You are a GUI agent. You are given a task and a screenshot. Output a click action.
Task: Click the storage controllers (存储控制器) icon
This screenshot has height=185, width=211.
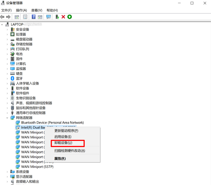coord(12,44)
